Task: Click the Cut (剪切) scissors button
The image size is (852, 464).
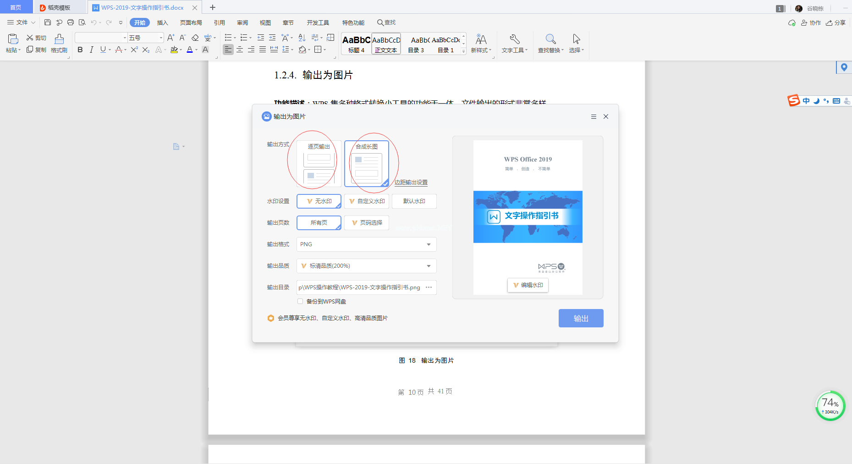Action: [36, 38]
